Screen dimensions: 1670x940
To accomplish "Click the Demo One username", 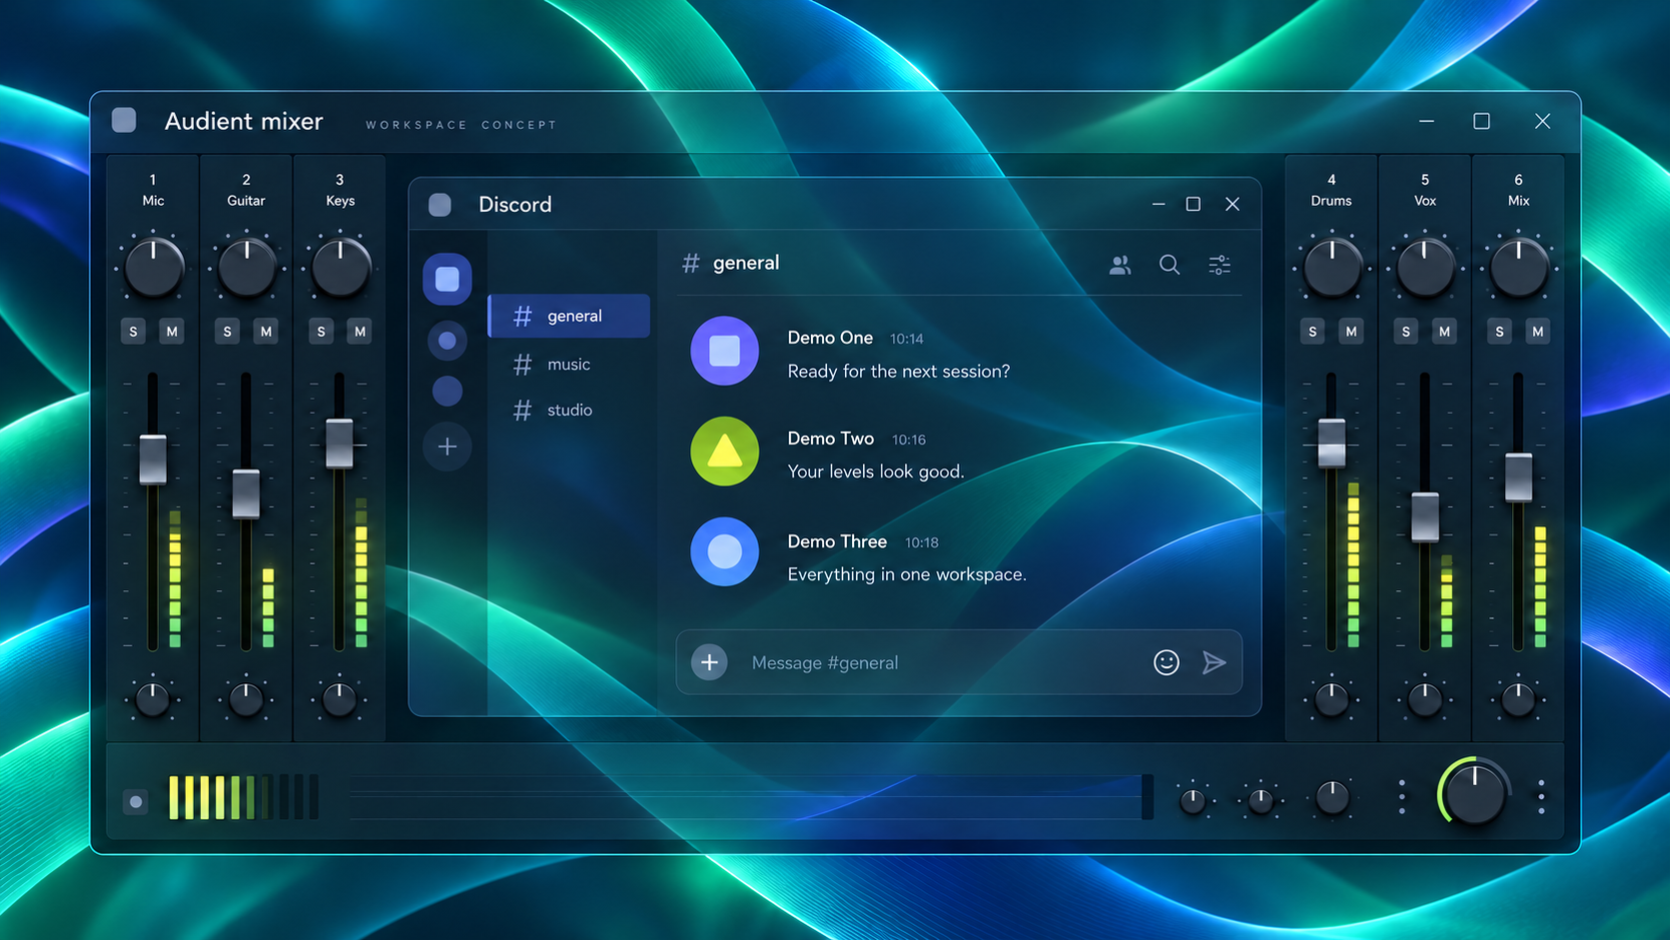I will 830,338.
